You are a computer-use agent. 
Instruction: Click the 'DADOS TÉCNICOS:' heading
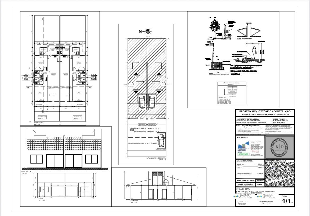pyautogui.click(x=280, y=119)
